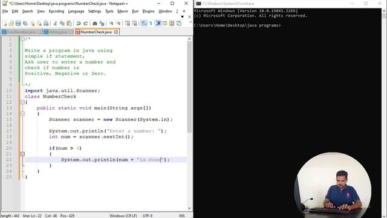This screenshot has height=218, width=387.
Task: Click the Copy toolbar icon
Action: (x=62, y=24)
